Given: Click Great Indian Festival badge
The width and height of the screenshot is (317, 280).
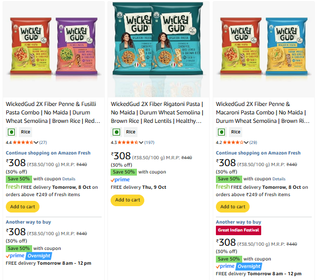Looking at the screenshot, I should (x=239, y=230).
